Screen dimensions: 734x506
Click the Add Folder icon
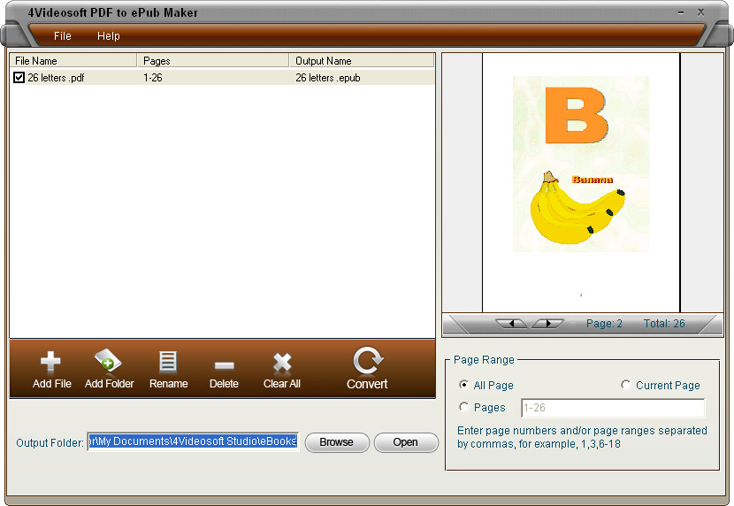click(108, 363)
